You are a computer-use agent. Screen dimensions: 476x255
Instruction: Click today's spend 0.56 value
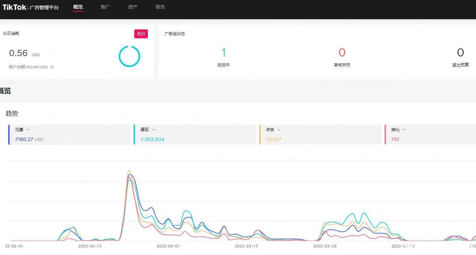18,53
